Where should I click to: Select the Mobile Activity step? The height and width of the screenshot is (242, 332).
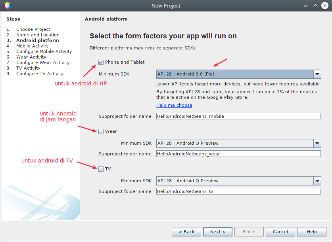pyautogui.click(x=33, y=46)
